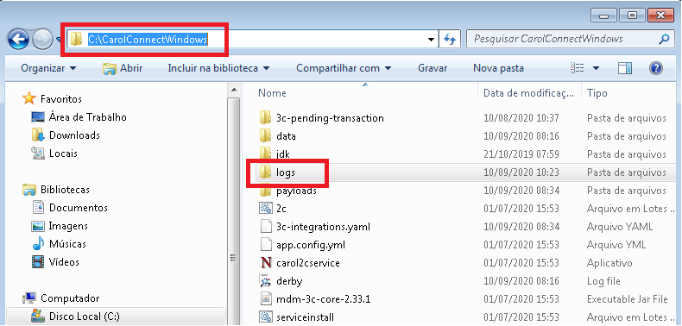Click the Gravar toolbar button
The width and height of the screenshot is (682, 326).
[433, 68]
